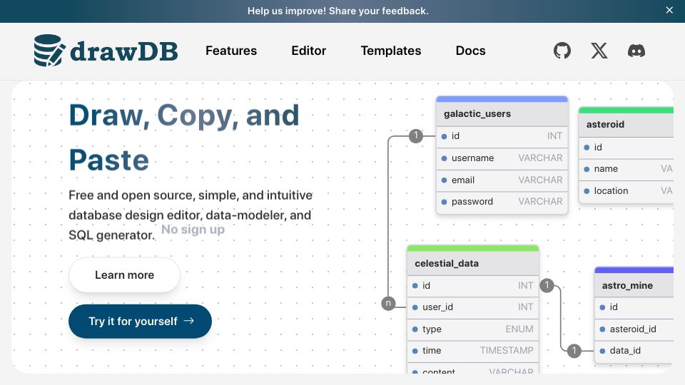This screenshot has width=685, height=385.
Task: Open the GitHub repository icon
Action: [x=562, y=51]
